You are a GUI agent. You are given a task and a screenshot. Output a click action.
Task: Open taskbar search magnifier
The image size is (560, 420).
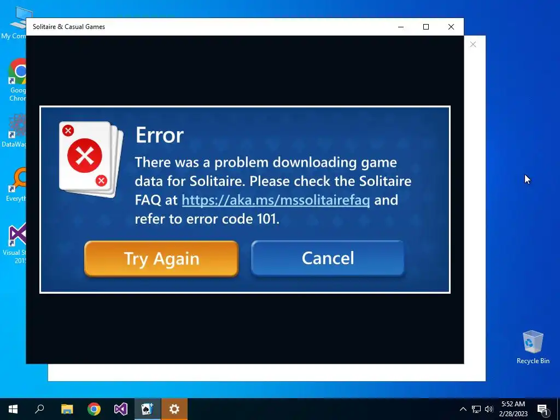click(39, 409)
